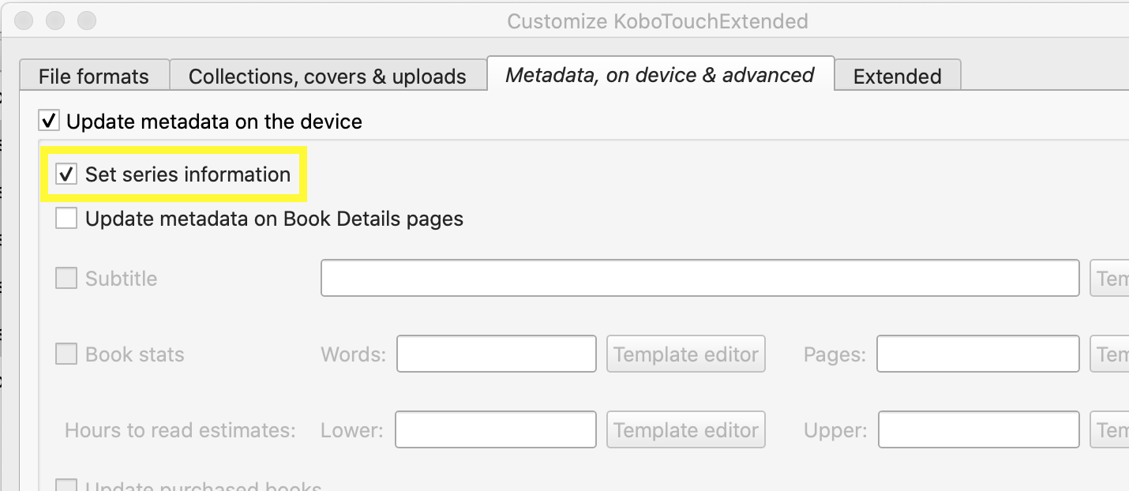
Task: Select the Lower hours estimate field
Action: (496, 430)
